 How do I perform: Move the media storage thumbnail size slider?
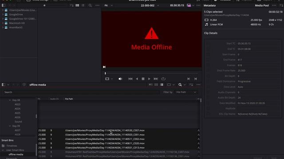coord(44,5)
